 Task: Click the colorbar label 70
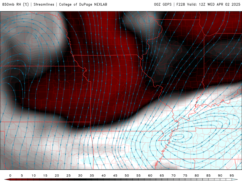click(173, 176)
